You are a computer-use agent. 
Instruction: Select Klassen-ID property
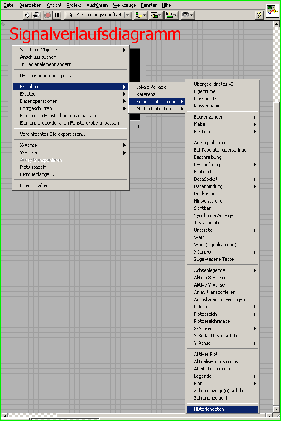point(222,99)
